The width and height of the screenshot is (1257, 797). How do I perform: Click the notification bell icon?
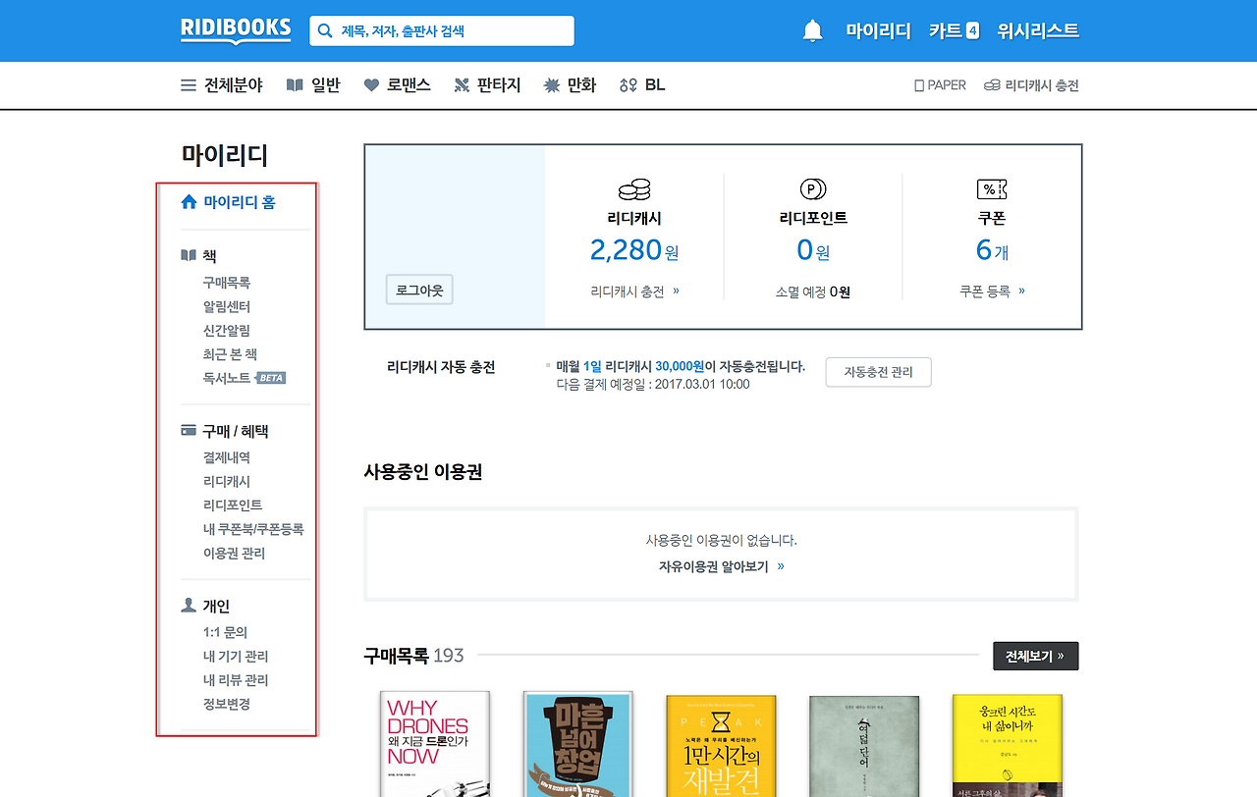pyautogui.click(x=812, y=30)
